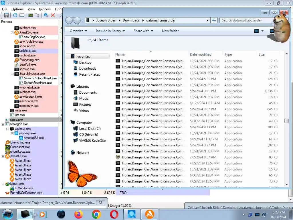Viewport: 293px width, 220px height.
Task: Click the Explorer Forward navigation arrow
Action: 77,20
